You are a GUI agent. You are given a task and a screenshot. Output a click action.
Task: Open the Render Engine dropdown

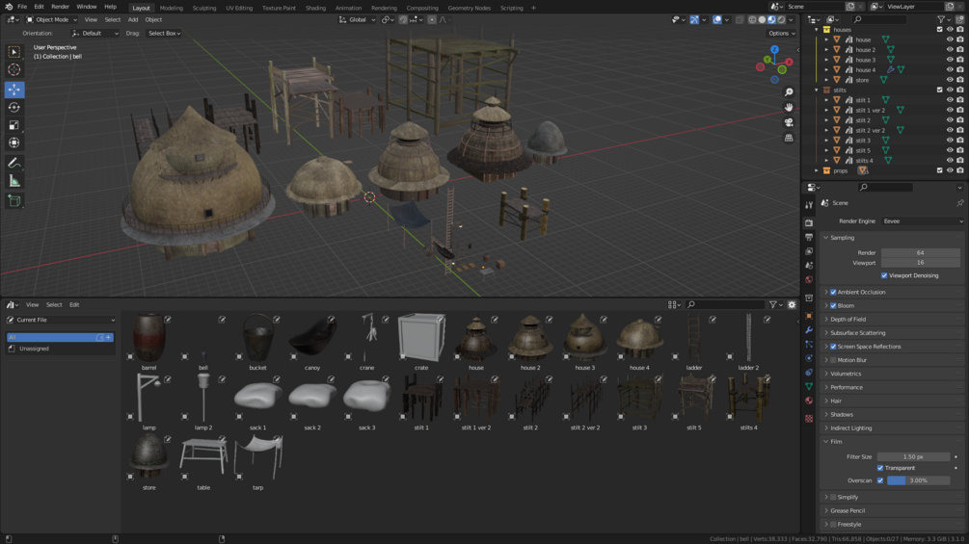click(x=921, y=221)
